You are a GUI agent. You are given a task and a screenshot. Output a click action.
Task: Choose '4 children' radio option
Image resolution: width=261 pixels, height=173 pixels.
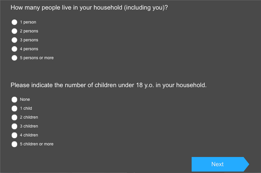click(15, 135)
